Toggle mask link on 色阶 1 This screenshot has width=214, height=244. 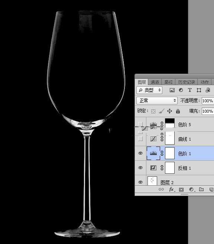tap(162, 153)
